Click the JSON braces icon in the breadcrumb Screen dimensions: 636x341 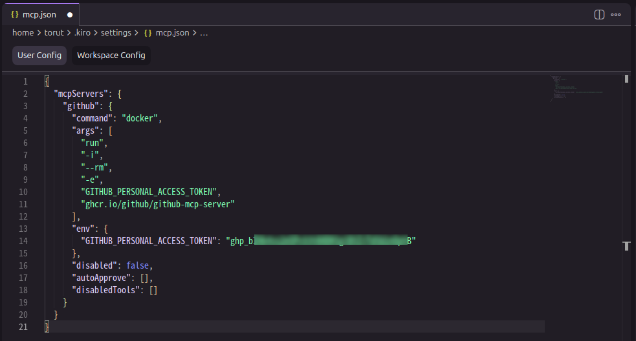[148, 32]
